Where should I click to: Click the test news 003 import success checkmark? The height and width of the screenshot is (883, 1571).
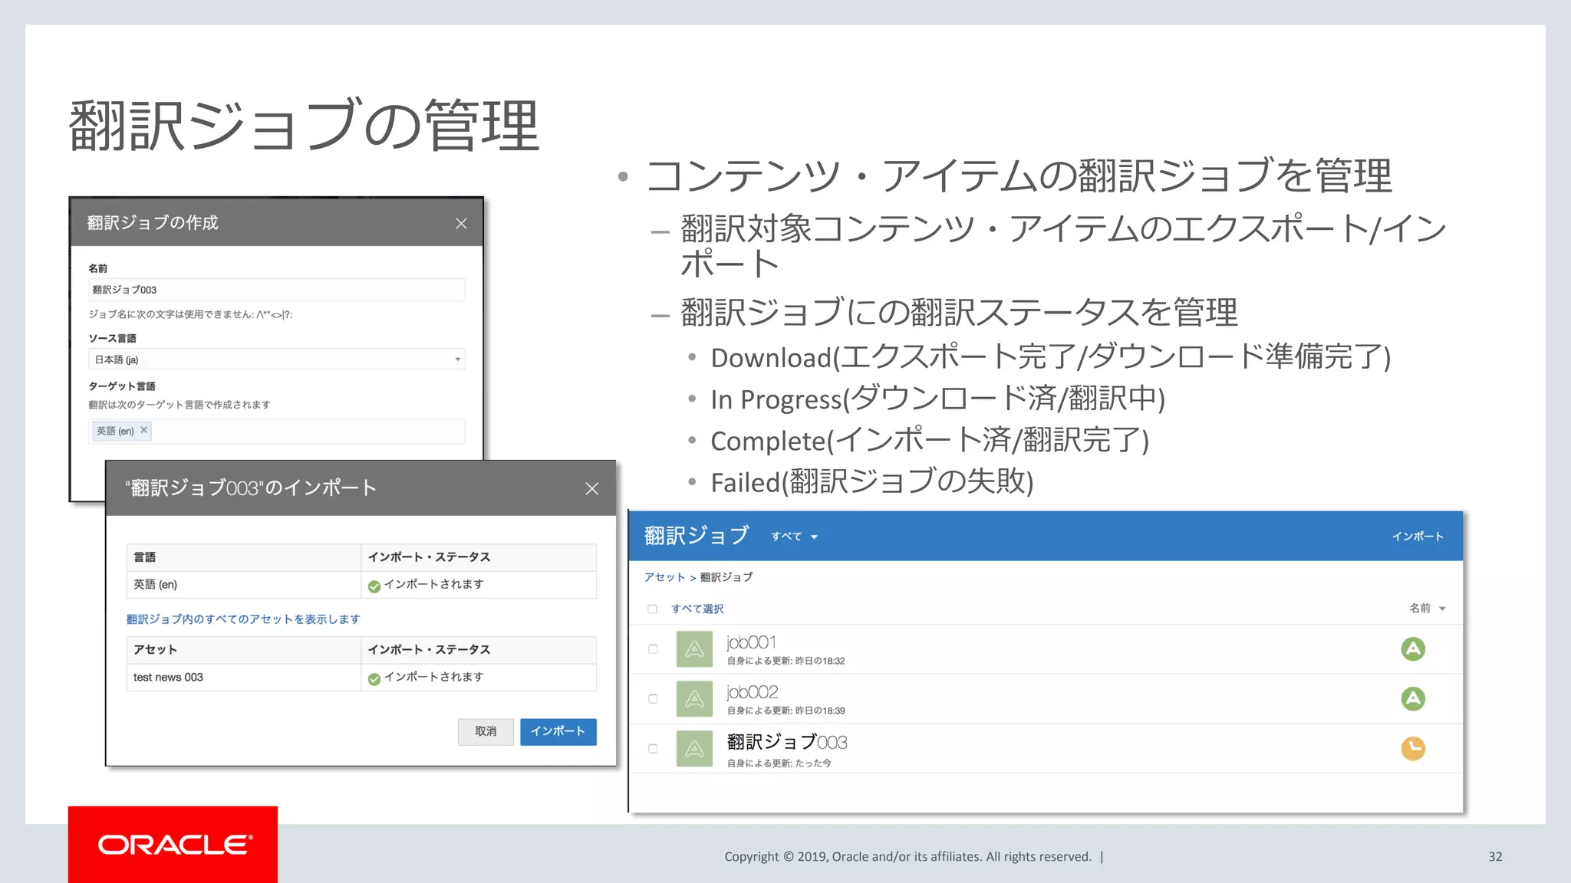pos(374,679)
